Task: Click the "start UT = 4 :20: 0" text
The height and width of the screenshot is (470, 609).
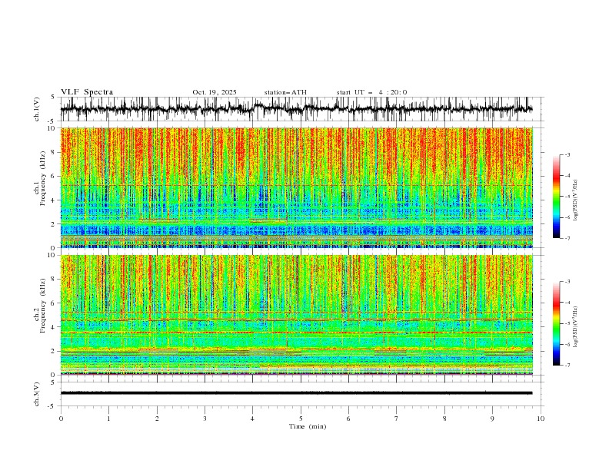Action: coord(371,92)
